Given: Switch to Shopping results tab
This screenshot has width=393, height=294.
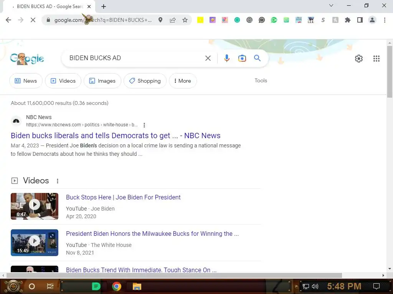Looking at the screenshot, I should pos(145,81).
